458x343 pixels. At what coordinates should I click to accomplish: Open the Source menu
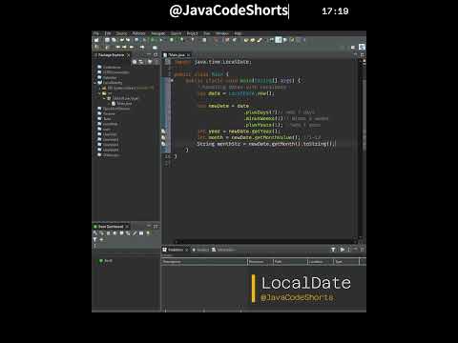tap(121, 33)
